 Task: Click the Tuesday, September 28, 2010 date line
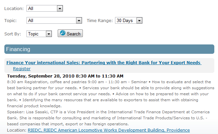pyautogui.click(x=65, y=76)
